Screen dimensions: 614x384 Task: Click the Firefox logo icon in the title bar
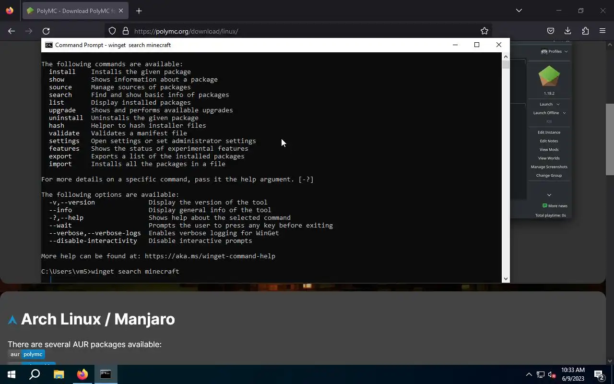tap(10, 11)
